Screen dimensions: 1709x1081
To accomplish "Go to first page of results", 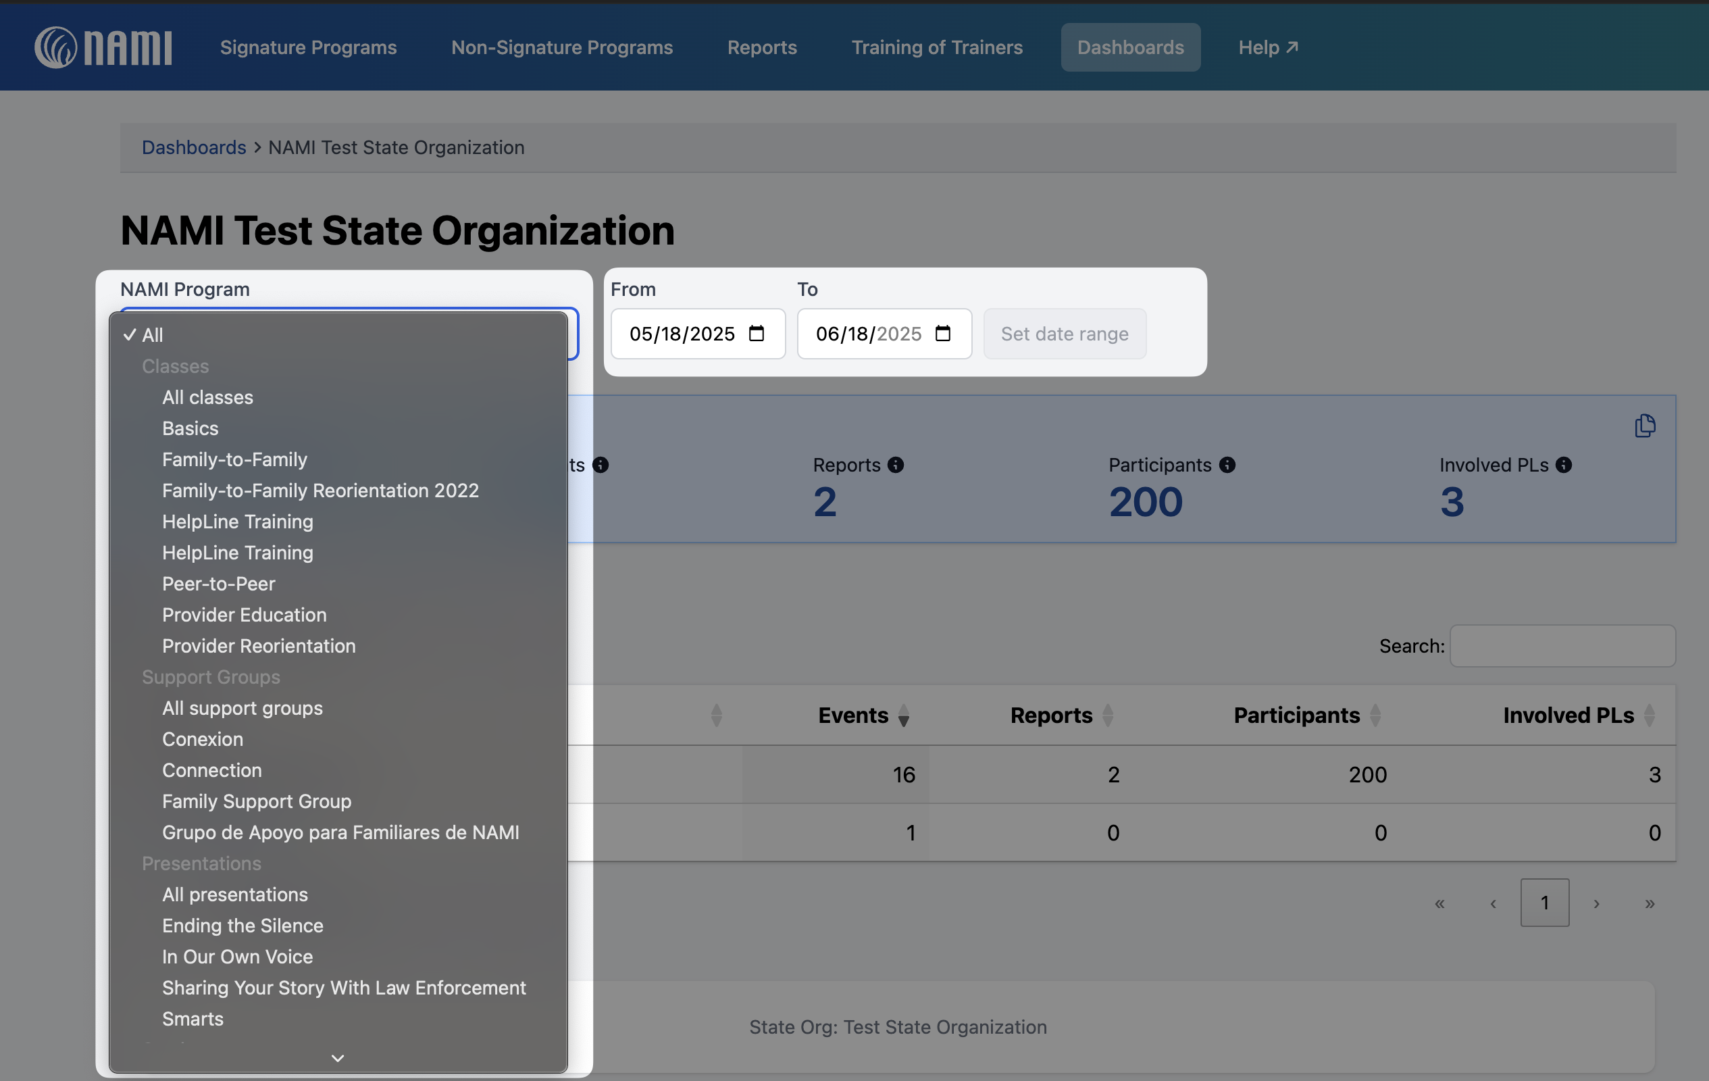I will click(x=1439, y=903).
